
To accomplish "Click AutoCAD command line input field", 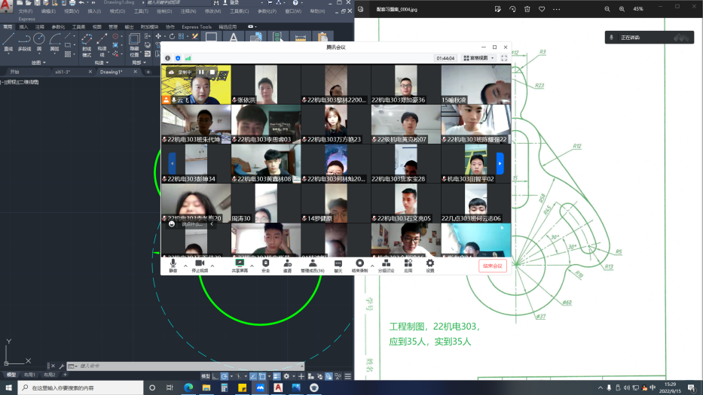I will (x=186, y=366).
